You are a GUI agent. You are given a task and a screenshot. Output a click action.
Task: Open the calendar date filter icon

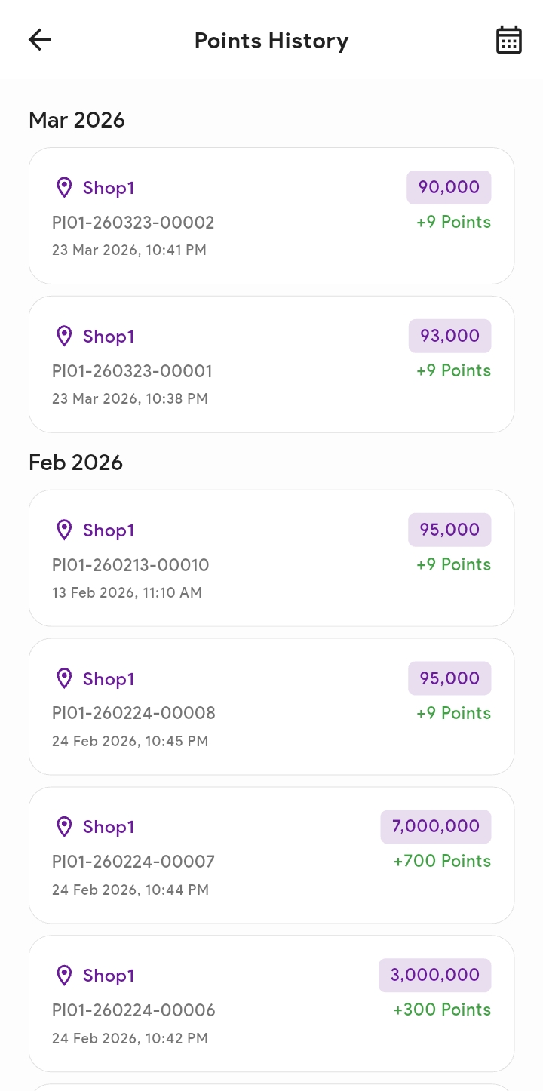(509, 40)
